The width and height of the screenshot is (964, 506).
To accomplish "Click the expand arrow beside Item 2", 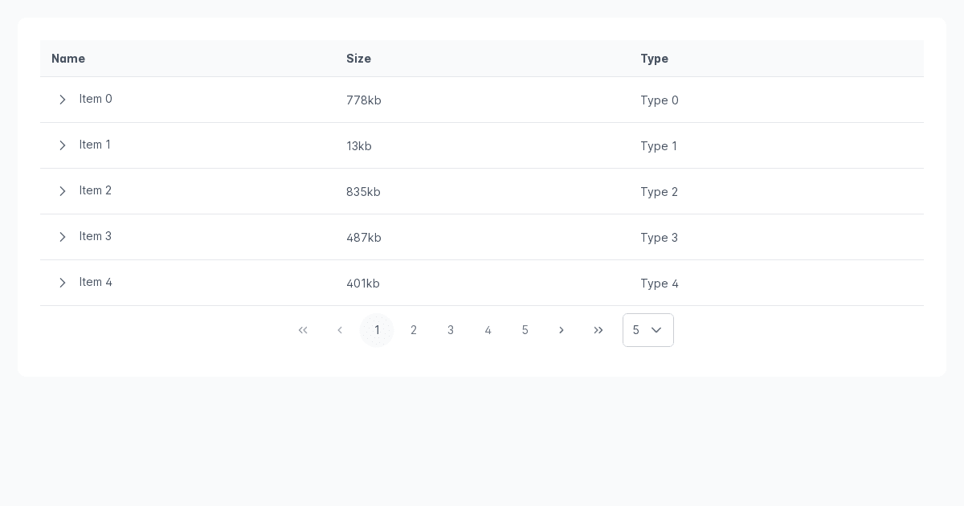I will tap(63, 191).
